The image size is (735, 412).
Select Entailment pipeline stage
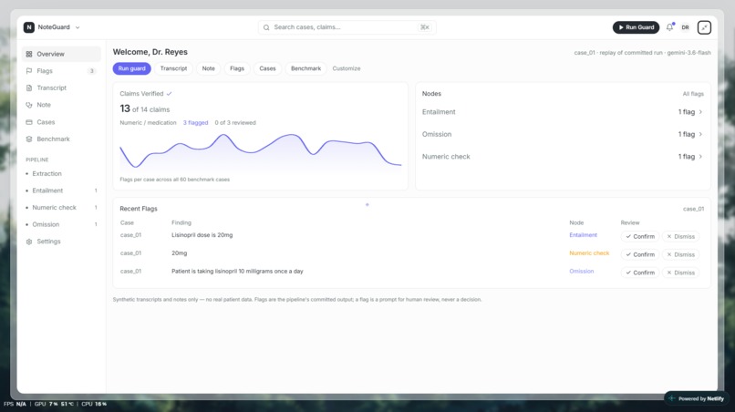[x=61, y=191]
